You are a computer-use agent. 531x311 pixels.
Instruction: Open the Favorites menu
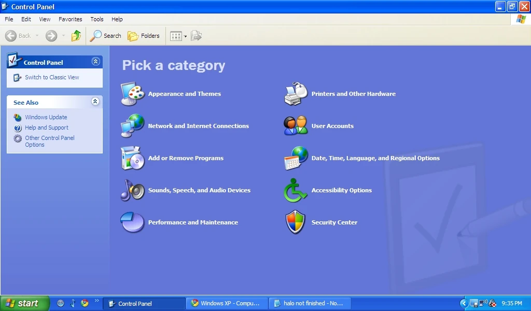pos(70,19)
